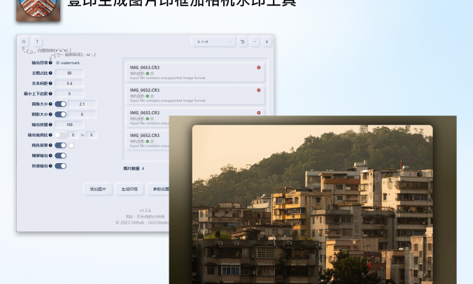The width and height of the screenshot is (473, 284).
Task: Show help tip for 输出目录
Action: coord(50,63)
